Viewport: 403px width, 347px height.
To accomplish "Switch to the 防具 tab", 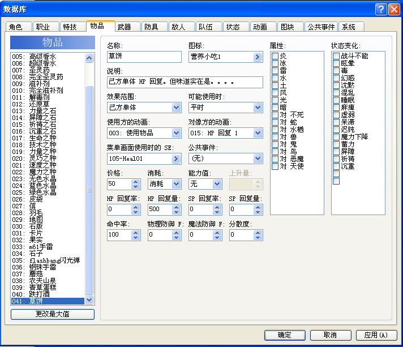I will point(155,27).
